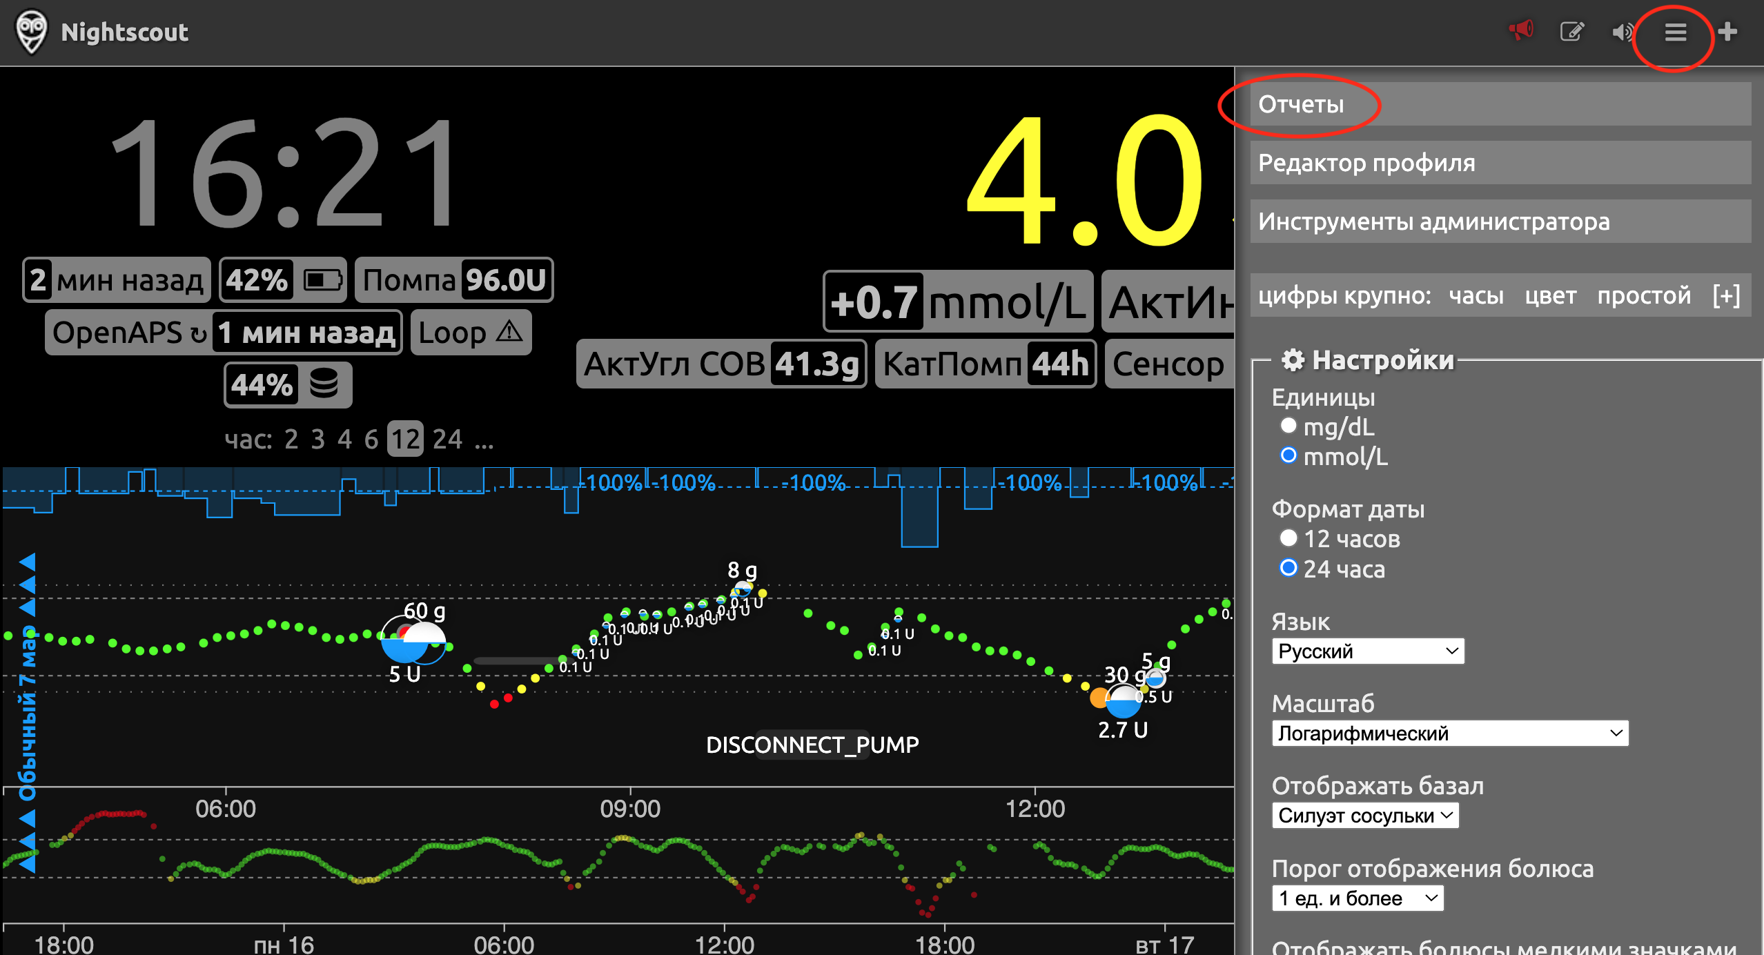Click the Помпа 96.0U pill
The width and height of the screenshot is (1764, 955).
(x=454, y=280)
